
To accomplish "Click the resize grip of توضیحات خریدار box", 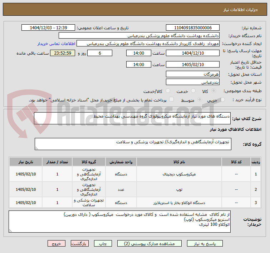I will 10,230.
